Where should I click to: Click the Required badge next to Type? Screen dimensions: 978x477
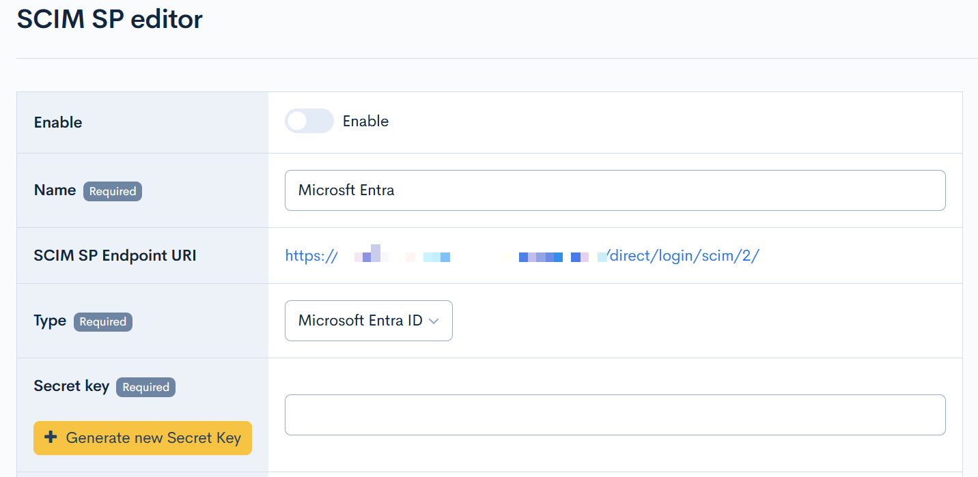point(103,322)
